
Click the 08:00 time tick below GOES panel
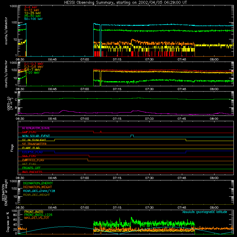[x=214, y=119]
